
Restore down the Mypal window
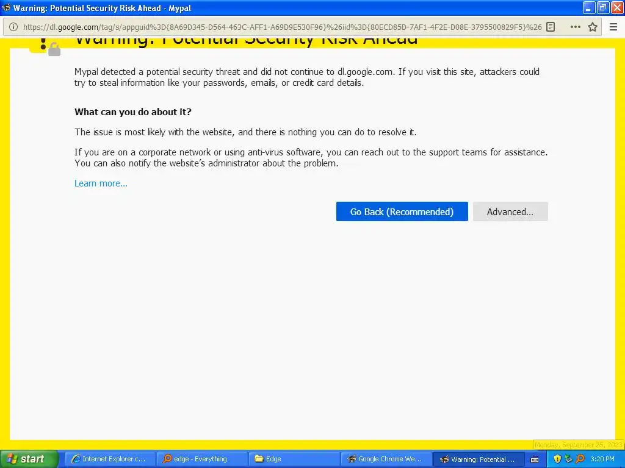(603, 7)
